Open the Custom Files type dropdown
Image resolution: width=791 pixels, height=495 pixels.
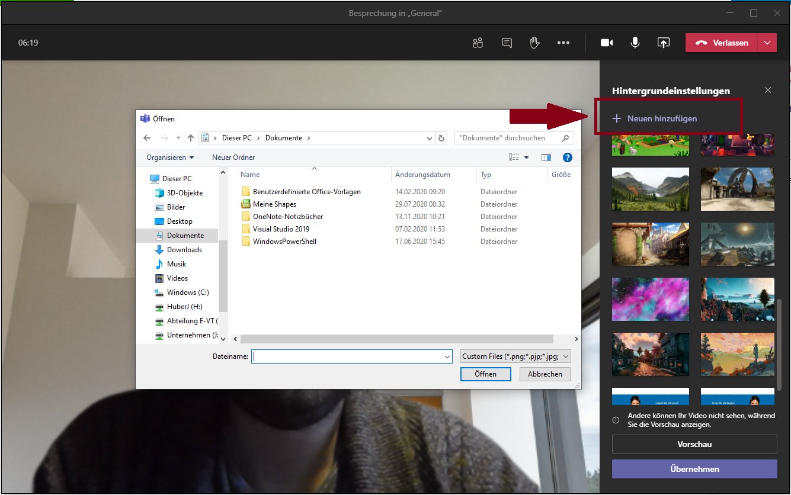515,356
